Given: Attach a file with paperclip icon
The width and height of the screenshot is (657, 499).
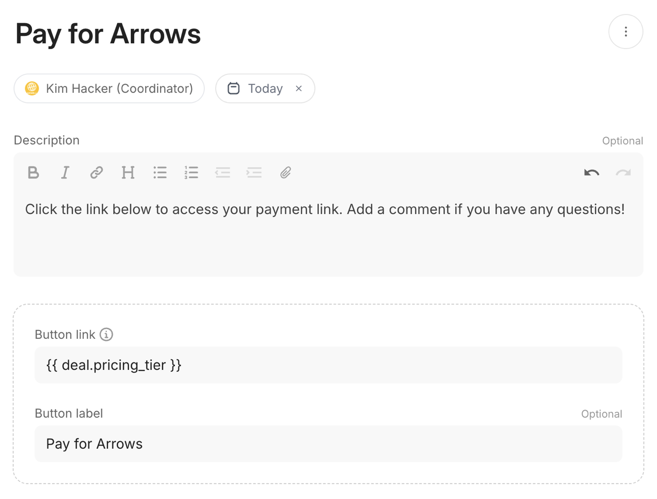Looking at the screenshot, I should pyautogui.click(x=286, y=173).
